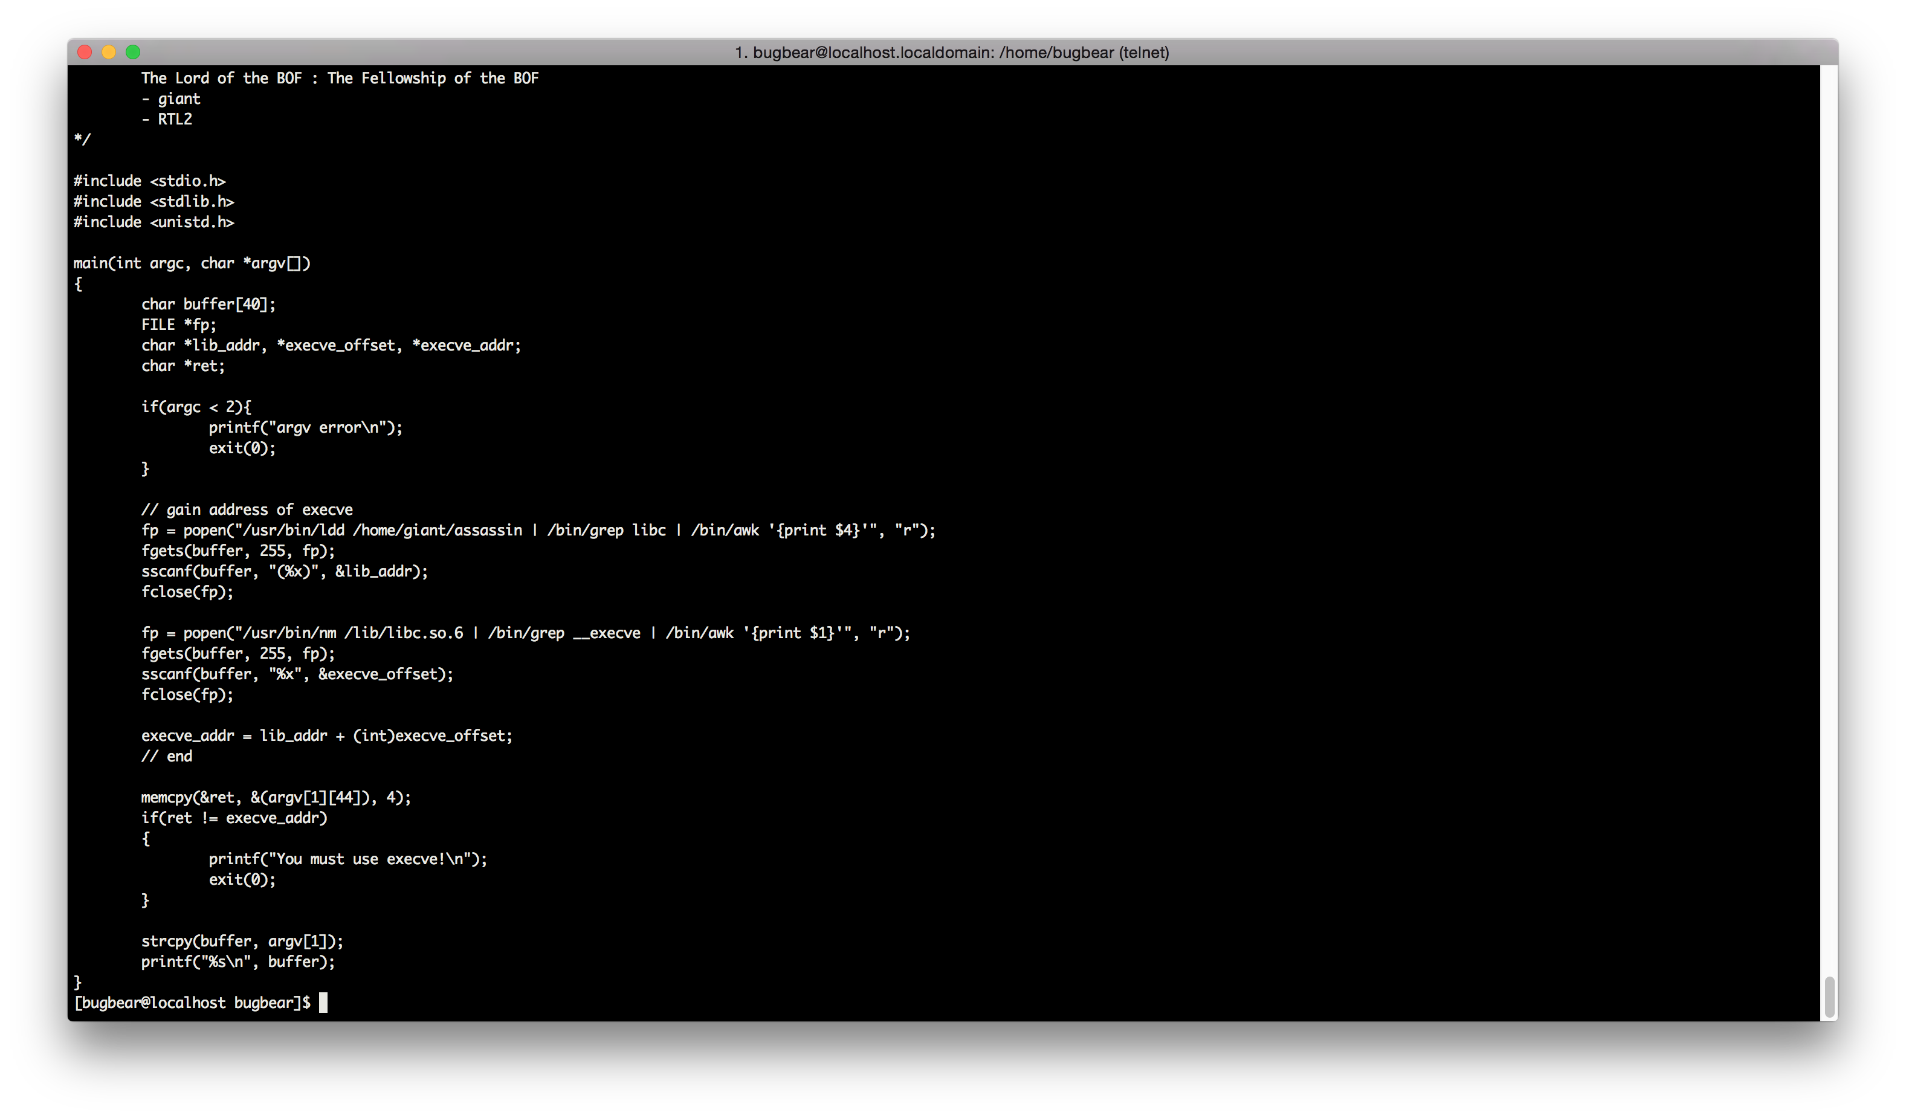Click the "// gain address of execve" comment
Image resolution: width=1906 pixels, height=1118 pixels.
(247, 510)
